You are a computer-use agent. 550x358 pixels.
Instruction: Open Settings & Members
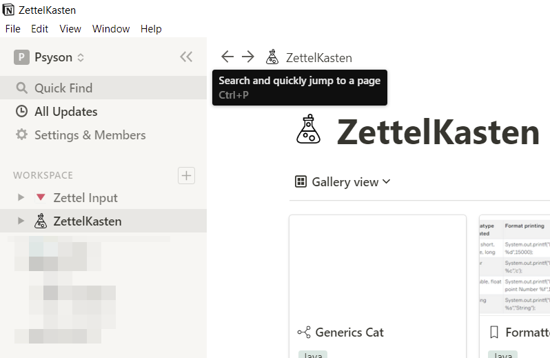90,135
